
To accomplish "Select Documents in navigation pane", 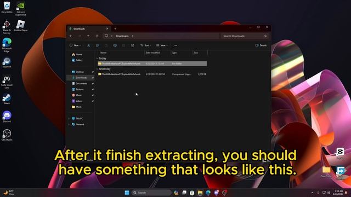I will (80, 83).
